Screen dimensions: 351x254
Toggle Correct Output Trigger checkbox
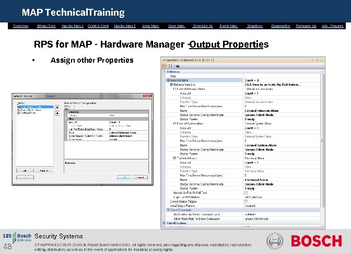pos(246,201)
